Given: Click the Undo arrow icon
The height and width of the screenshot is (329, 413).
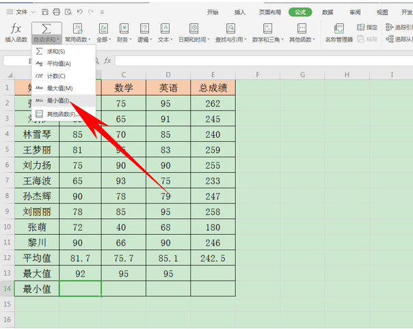Looking at the screenshot, I should [x=80, y=12].
